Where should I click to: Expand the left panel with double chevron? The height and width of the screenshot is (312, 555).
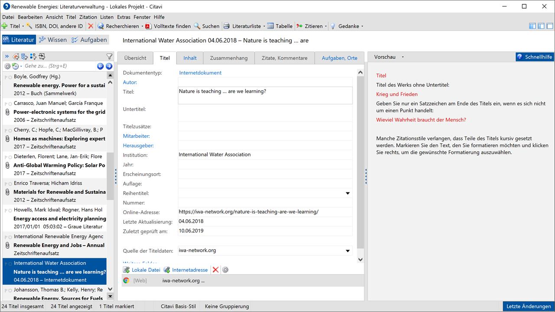[x=7, y=56]
